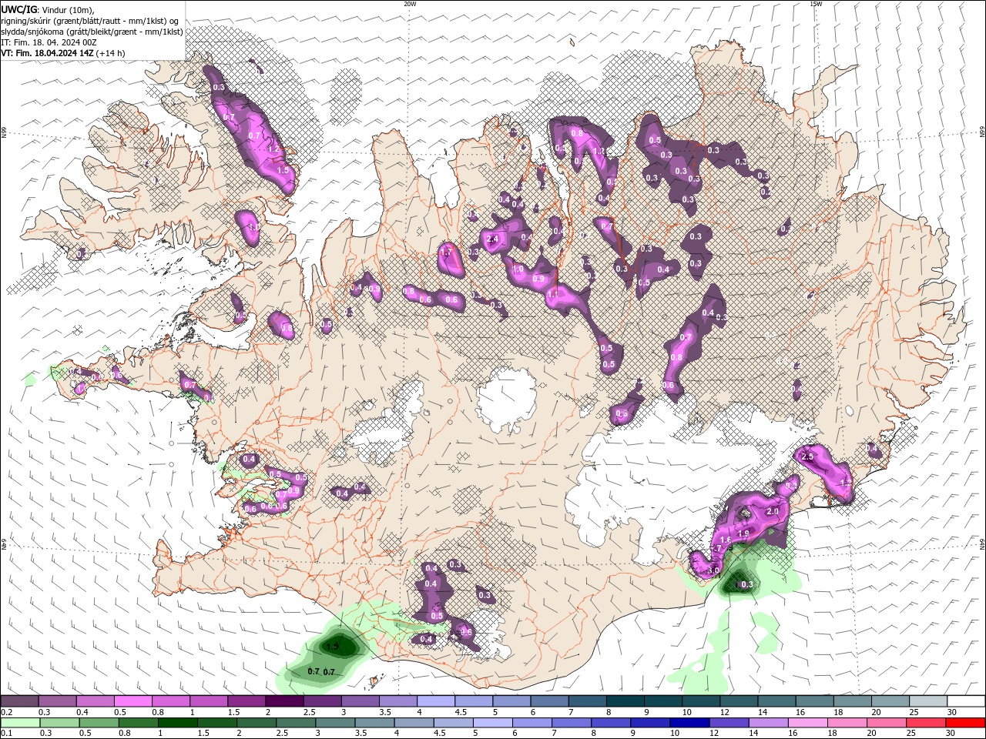Click the bright pink 0.5 swatch, upper legend
The image size is (986, 739).
[133, 701]
